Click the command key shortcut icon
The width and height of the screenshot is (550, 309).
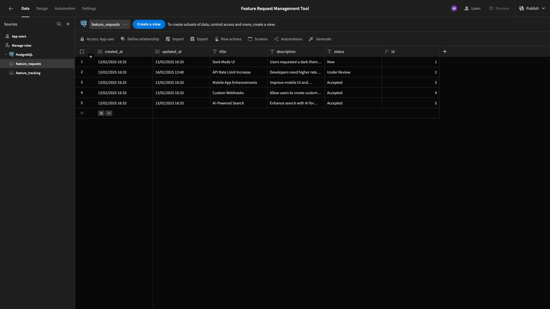[101, 113]
